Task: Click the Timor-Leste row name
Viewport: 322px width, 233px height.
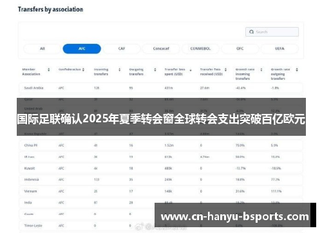Action: coord(33,226)
